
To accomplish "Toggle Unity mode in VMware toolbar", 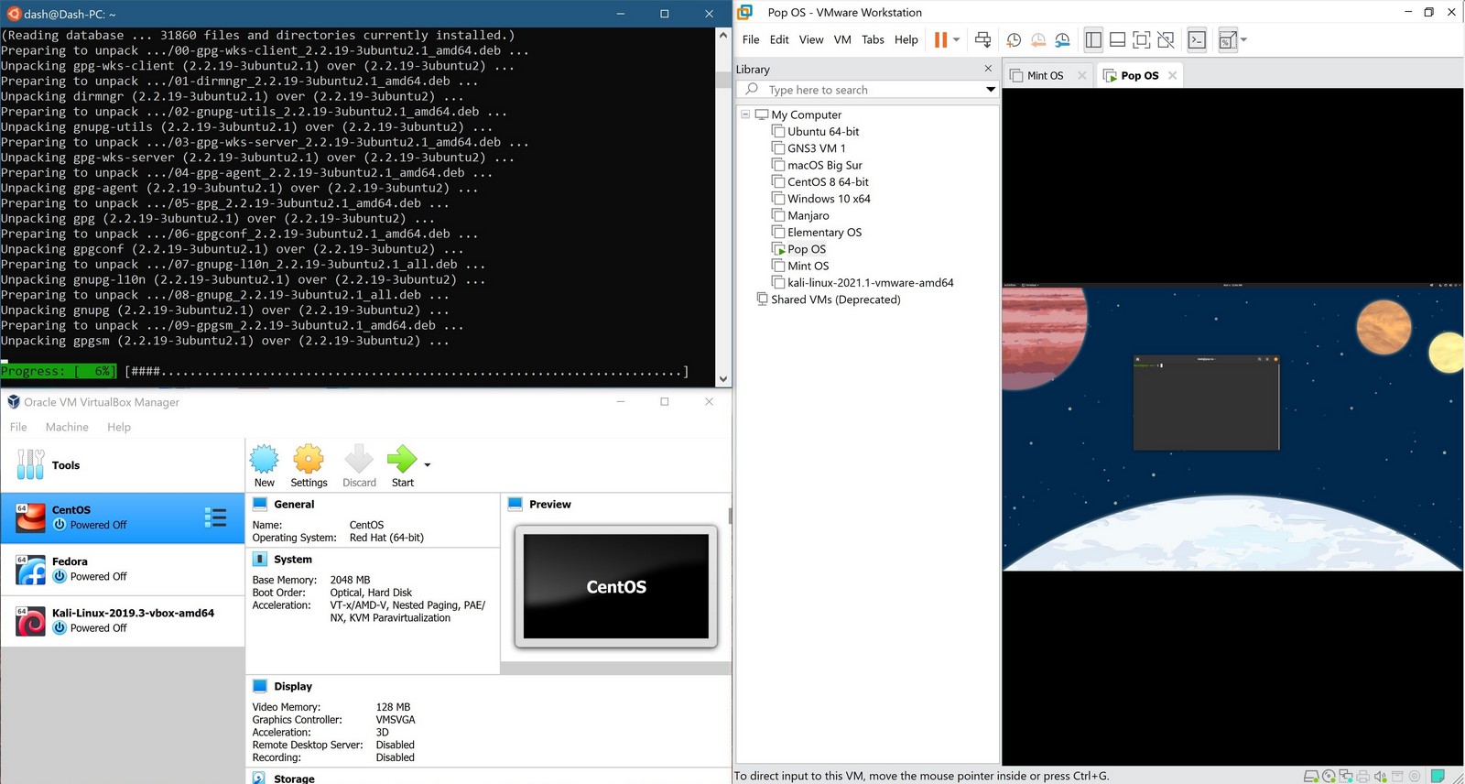I will click(1166, 40).
